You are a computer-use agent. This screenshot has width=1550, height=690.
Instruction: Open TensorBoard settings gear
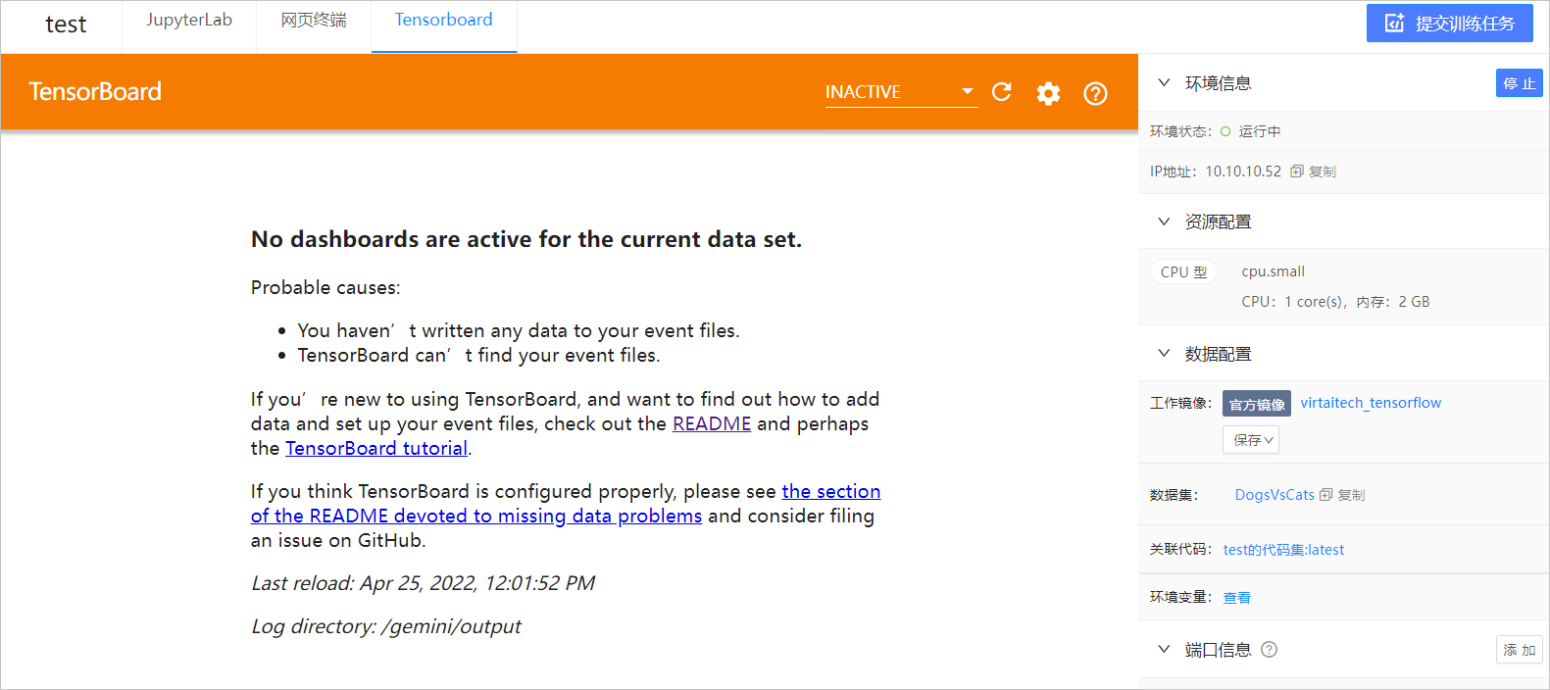1048,93
